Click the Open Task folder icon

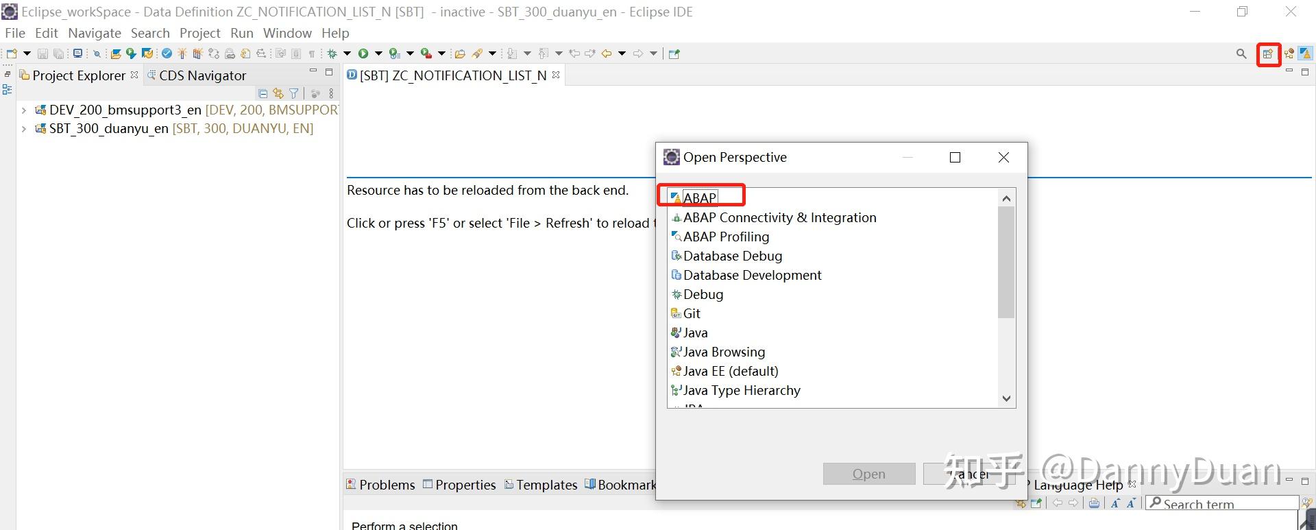click(x=460, y=53)
